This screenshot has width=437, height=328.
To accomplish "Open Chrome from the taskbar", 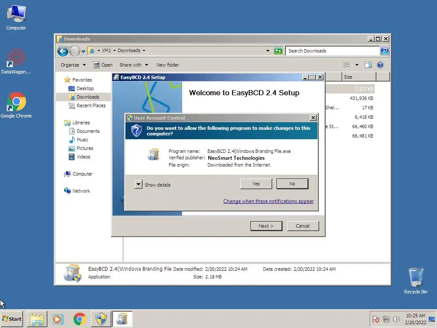I will 80,319.
